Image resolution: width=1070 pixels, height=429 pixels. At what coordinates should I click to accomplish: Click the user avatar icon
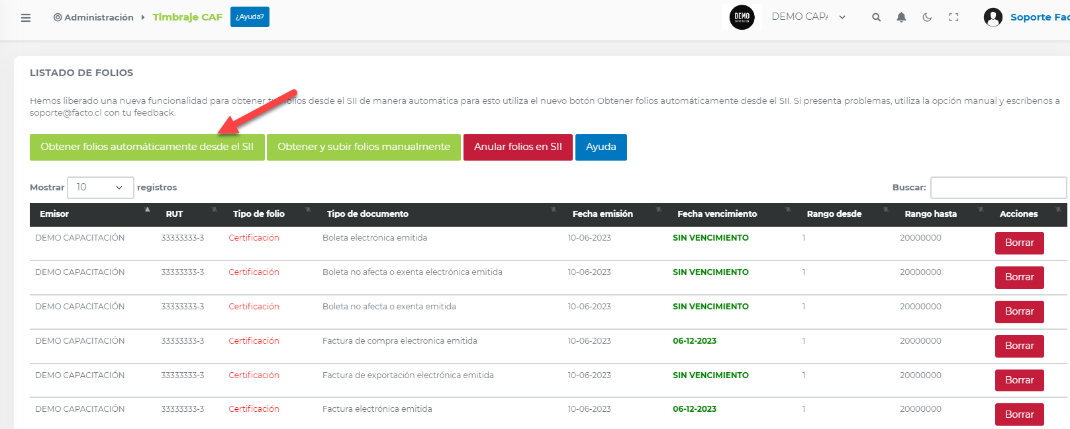(x=993, y=17)
